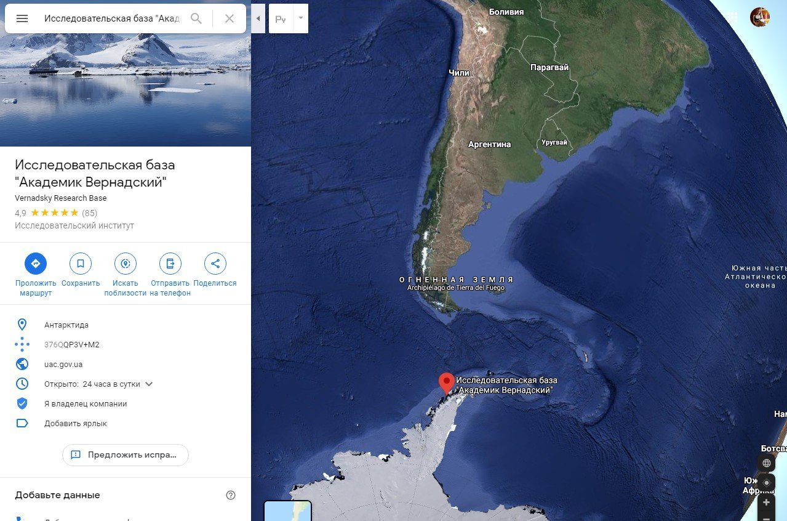Expand opening hours 24 часа dropdown
Image resolution: width=787 pixels, height=521 pixels.
click(148, 384)
